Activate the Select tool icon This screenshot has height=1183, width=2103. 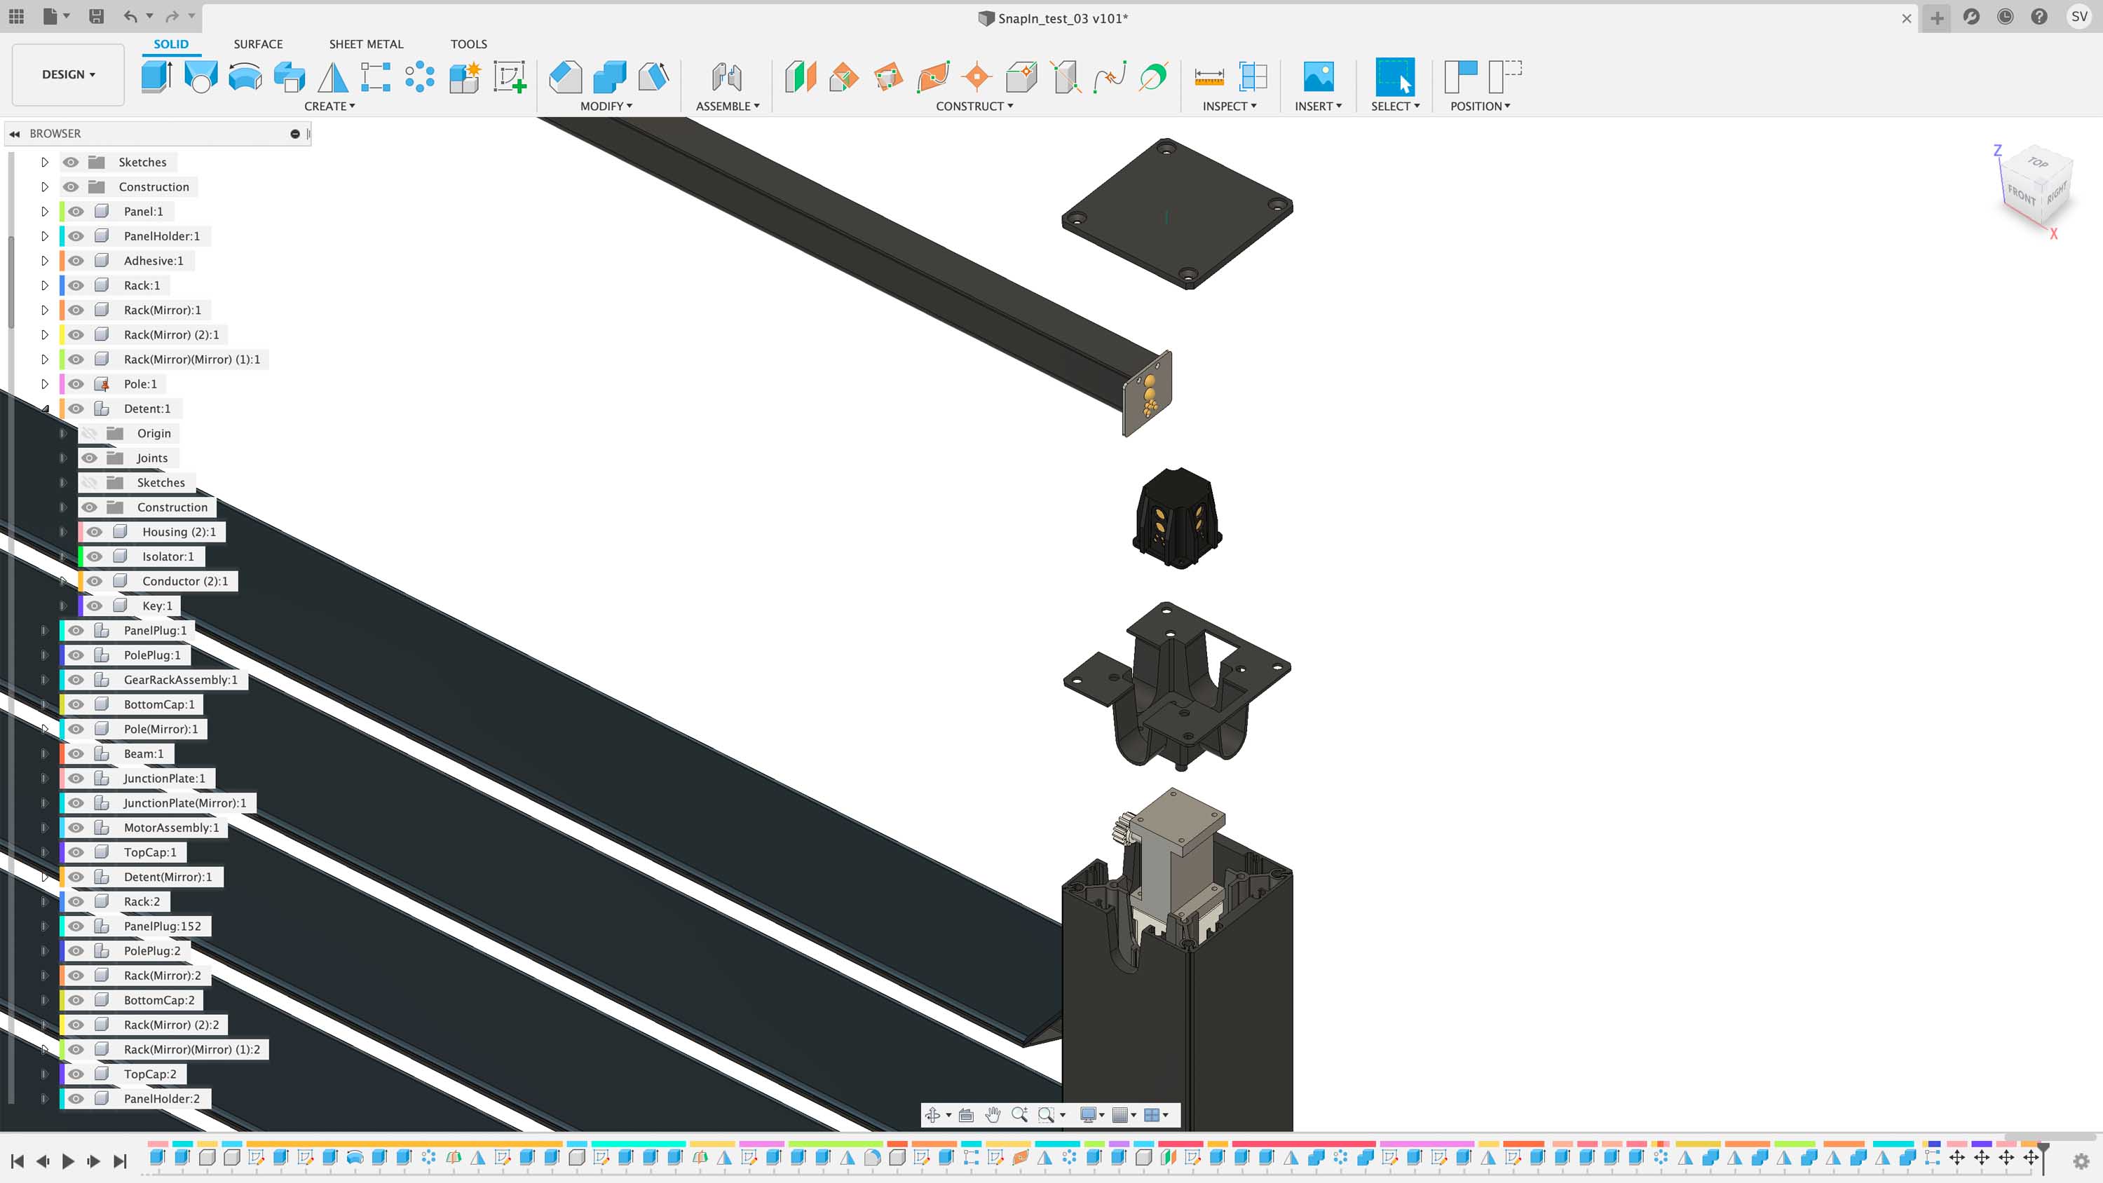[x=1394, y=77]
